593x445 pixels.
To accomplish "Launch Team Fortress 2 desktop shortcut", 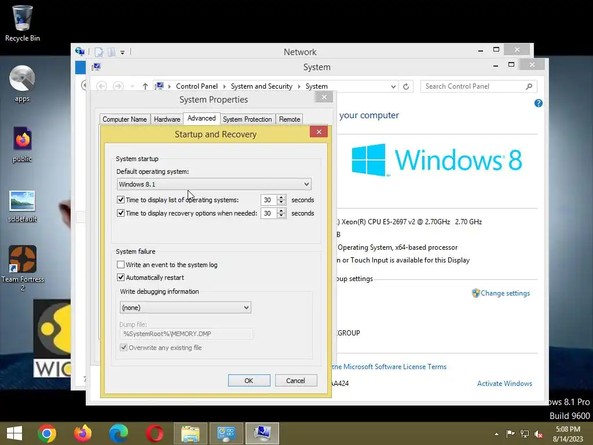I will click(x=23, y=268).
